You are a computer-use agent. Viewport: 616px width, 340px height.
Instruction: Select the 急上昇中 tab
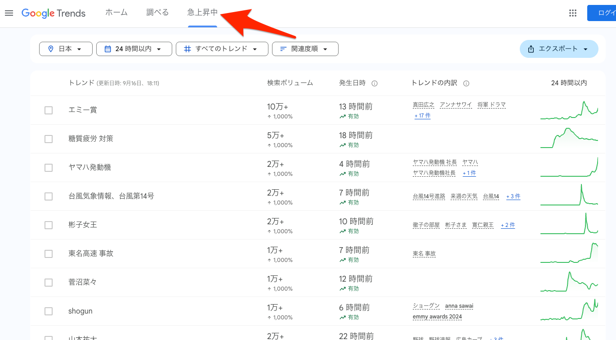point(202,13)
